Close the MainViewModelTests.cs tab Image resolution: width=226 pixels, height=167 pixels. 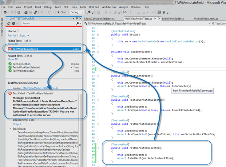[x=159, y=18]
